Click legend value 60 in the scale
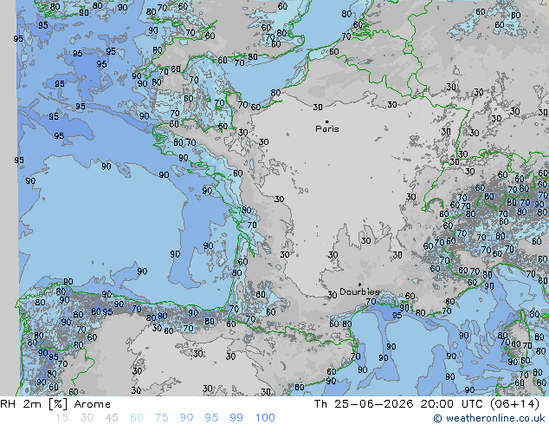Screen dimensions: 549x425 tap(137, 418)
